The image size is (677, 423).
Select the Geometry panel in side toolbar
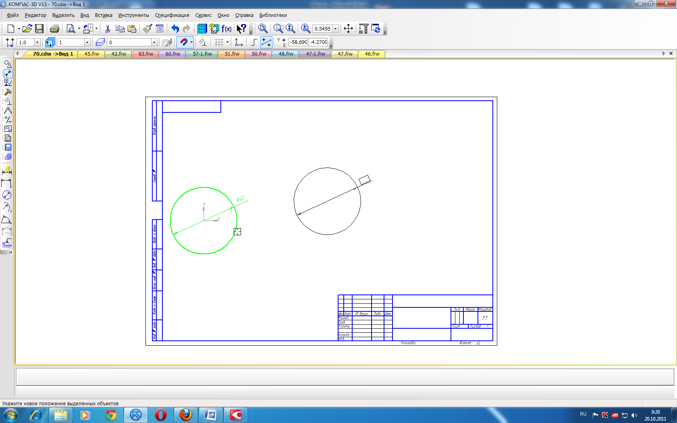click(x=8, y=64)
